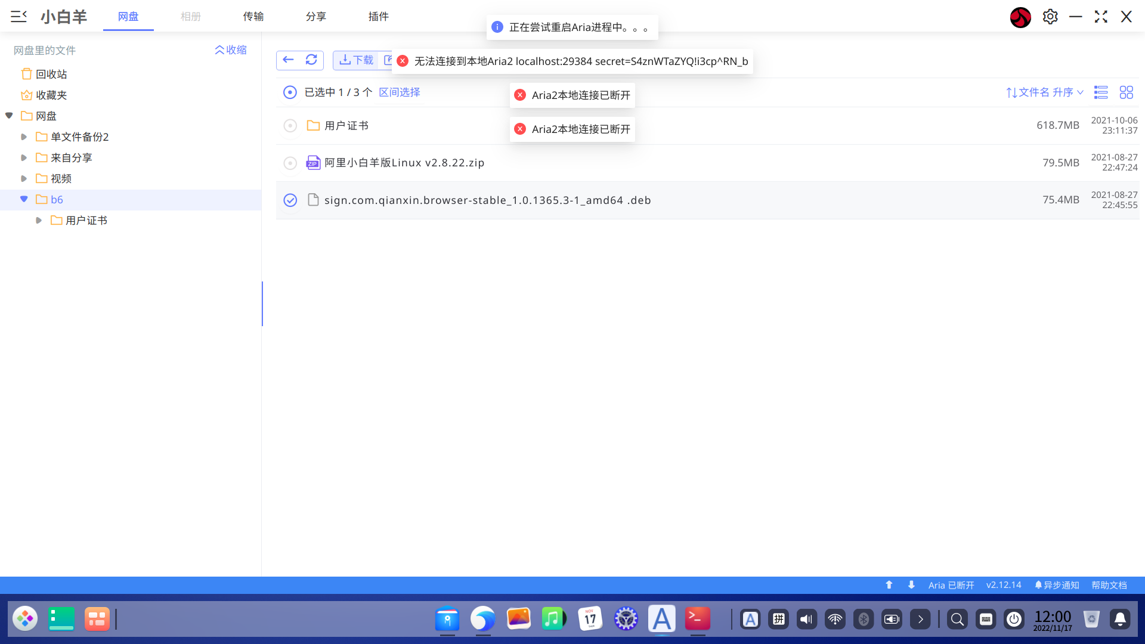1145x644 pixels.
Task: Click the upload arrow in status bar
Action: pos(889,585)
